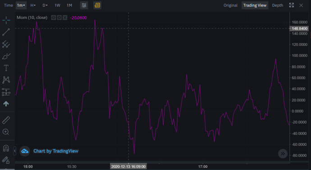
Task: Select the 1M interval
Action: point(69,5)
